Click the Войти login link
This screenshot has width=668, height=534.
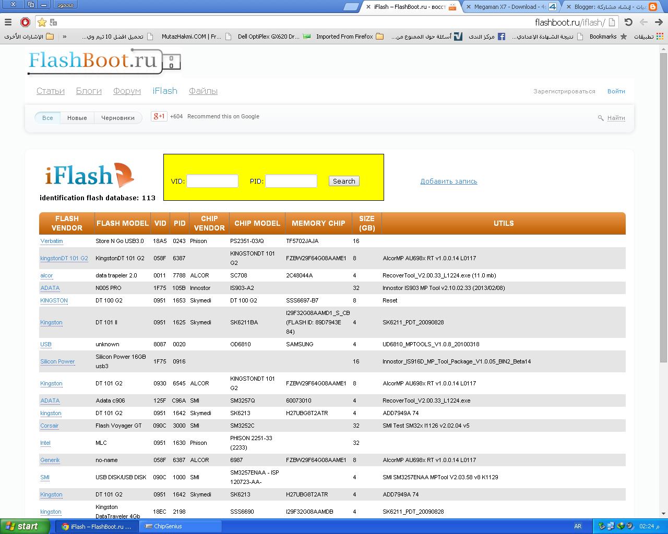point(616,91)
